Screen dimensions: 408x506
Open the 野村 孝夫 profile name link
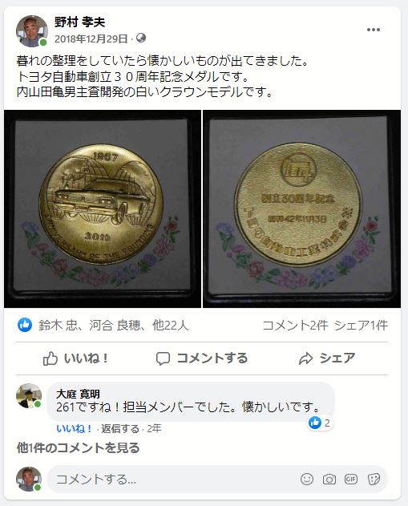[79, 22]
